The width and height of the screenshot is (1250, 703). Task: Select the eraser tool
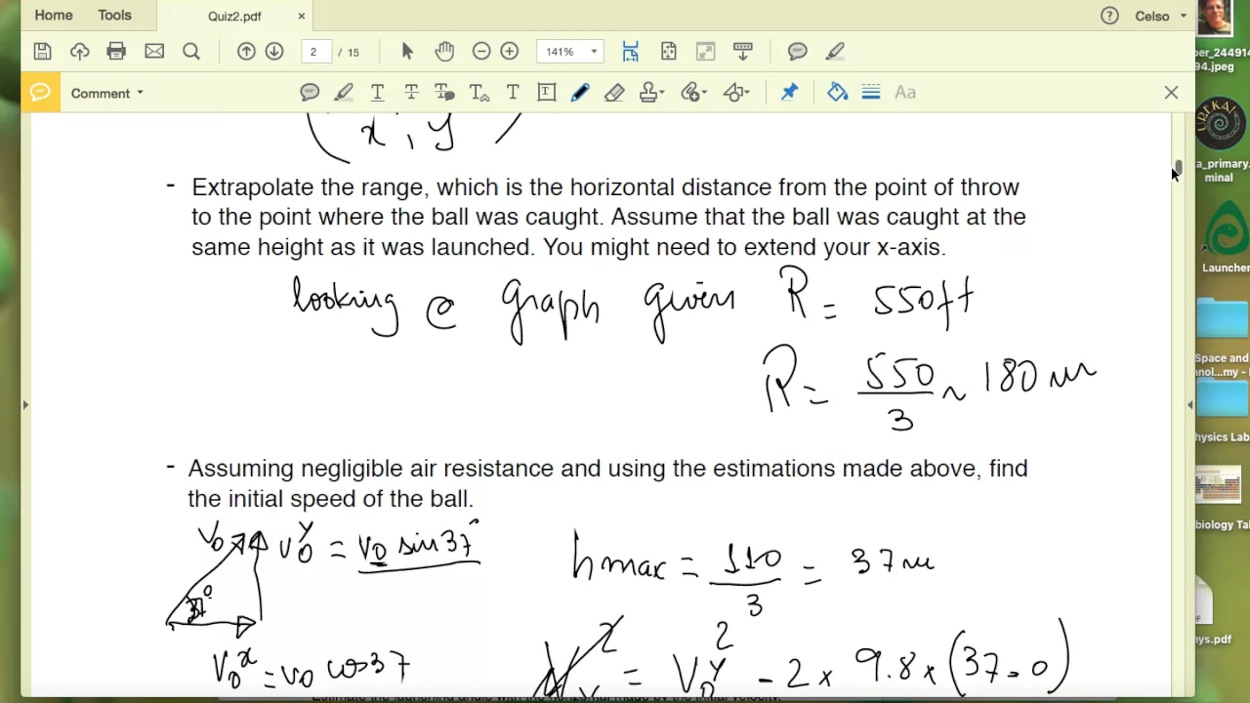pyautogui.click(x=614, y=93)
